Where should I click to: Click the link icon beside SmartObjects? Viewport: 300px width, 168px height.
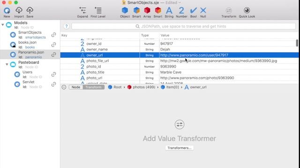coord(53,35)
